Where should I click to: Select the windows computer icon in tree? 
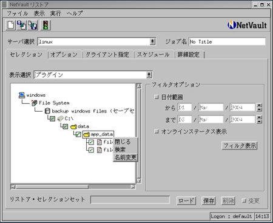[x=22, y=95]
